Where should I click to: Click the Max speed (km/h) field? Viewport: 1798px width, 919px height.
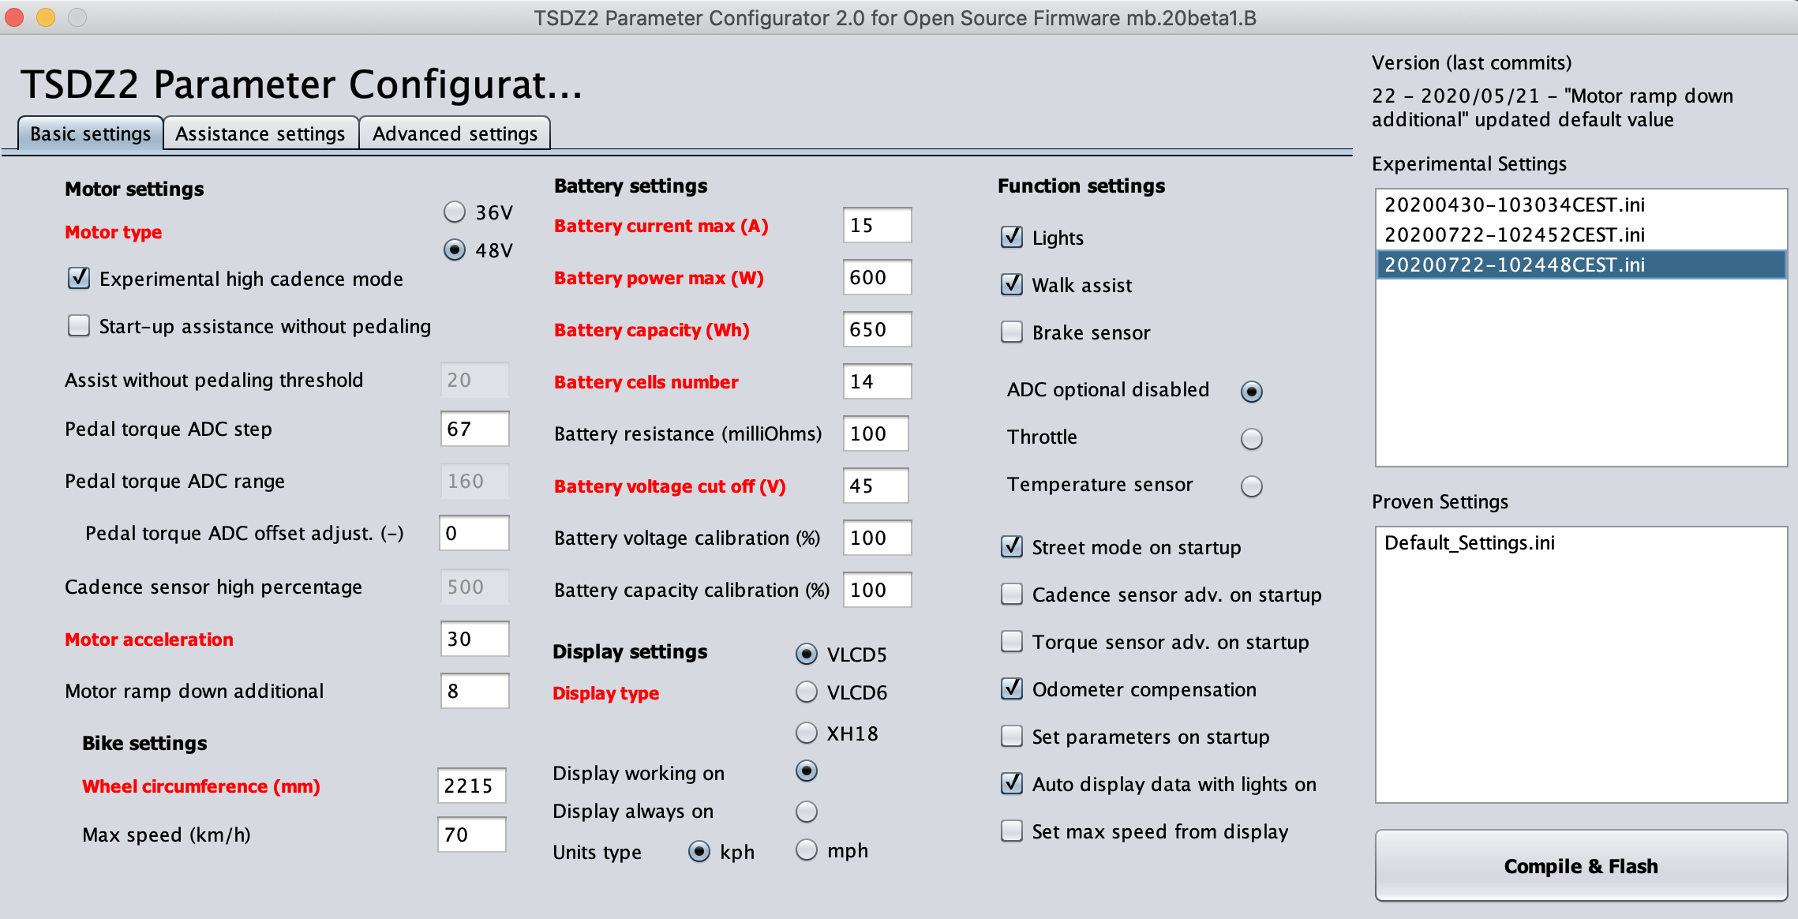coord(471,835)
